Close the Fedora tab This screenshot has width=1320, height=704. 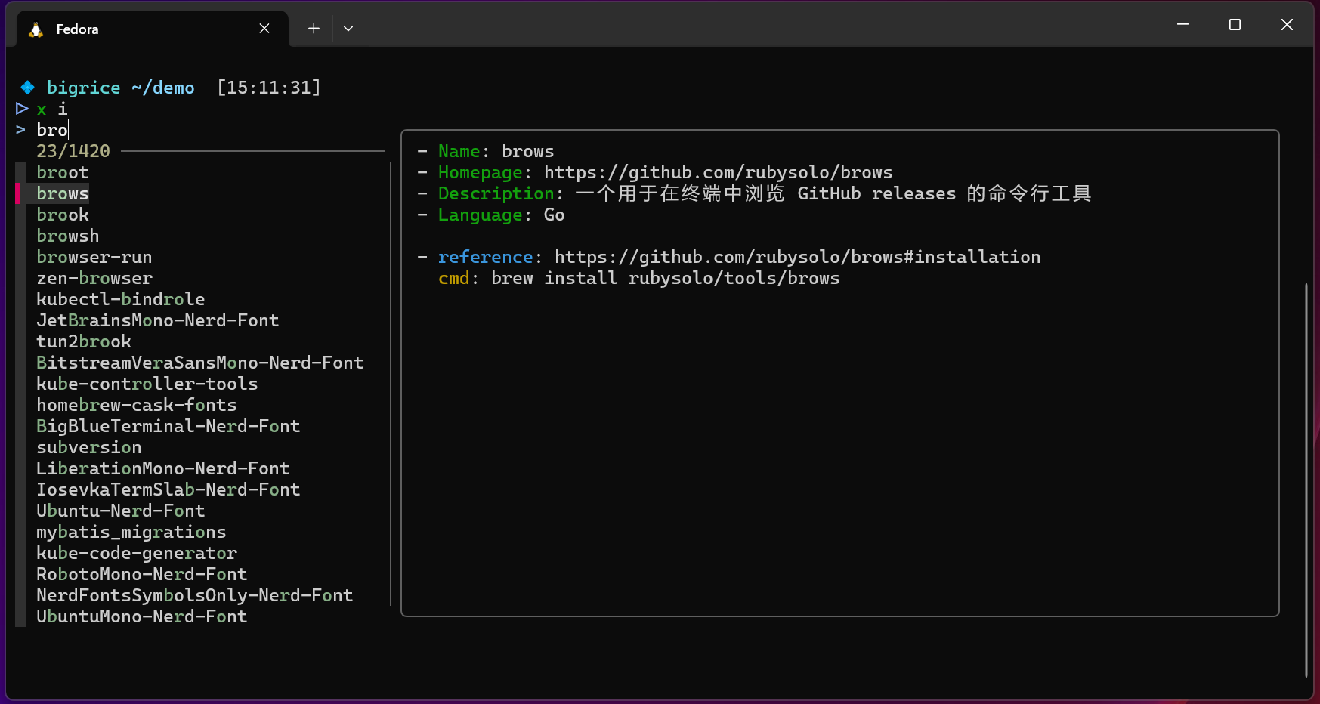pos(264,29)
